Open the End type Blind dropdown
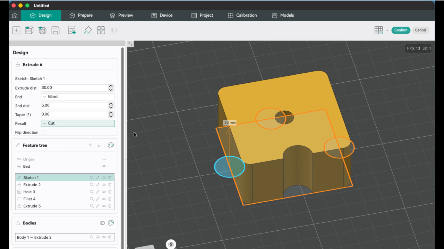Screen dimensions: 444x249 click(x=78, y=97)
